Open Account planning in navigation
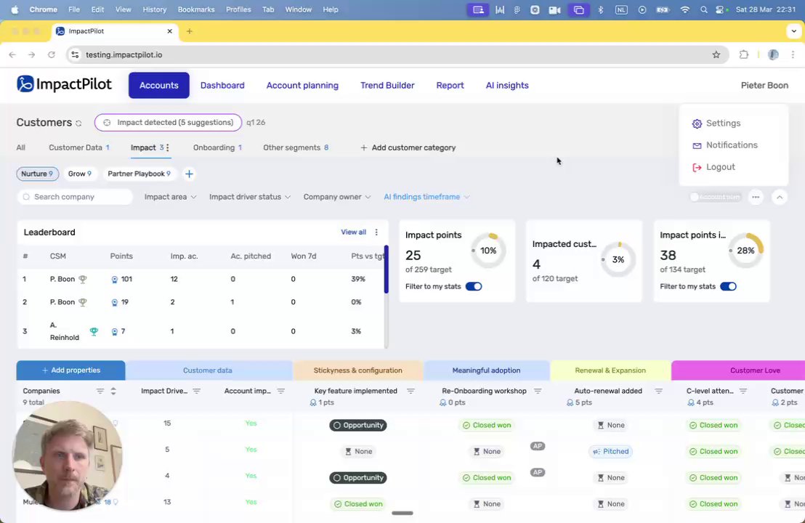The width and height of the screenshot is (805, 523). click(x=302, y=85)
